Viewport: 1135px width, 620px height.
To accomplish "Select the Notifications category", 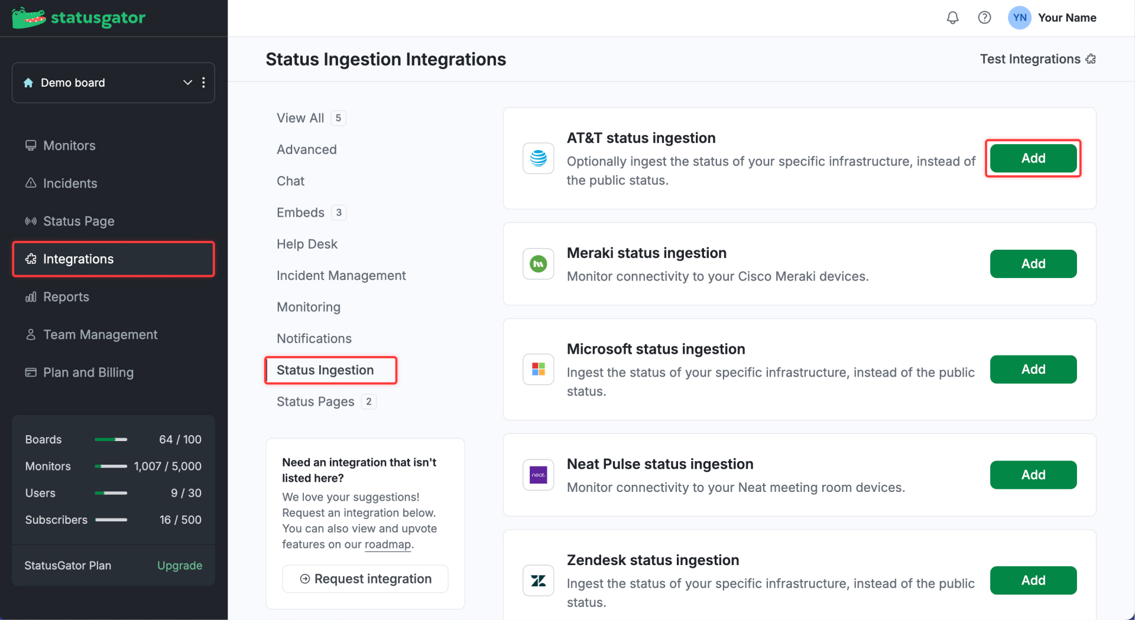I will click(314, 338).
